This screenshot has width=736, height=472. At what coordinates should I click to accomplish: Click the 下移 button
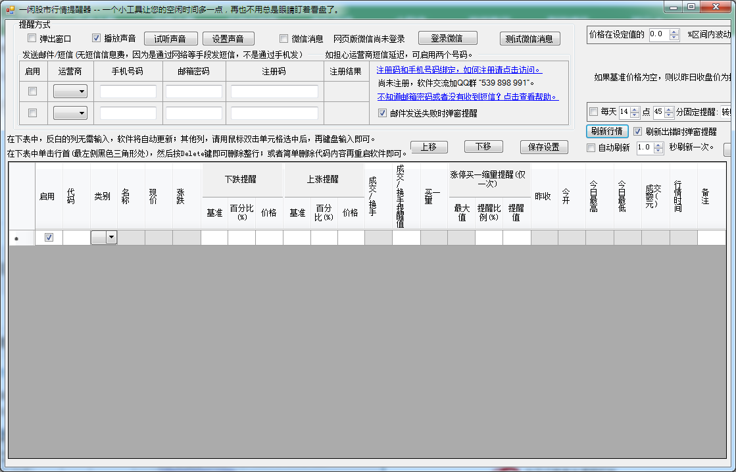click(x=483, y=147)
